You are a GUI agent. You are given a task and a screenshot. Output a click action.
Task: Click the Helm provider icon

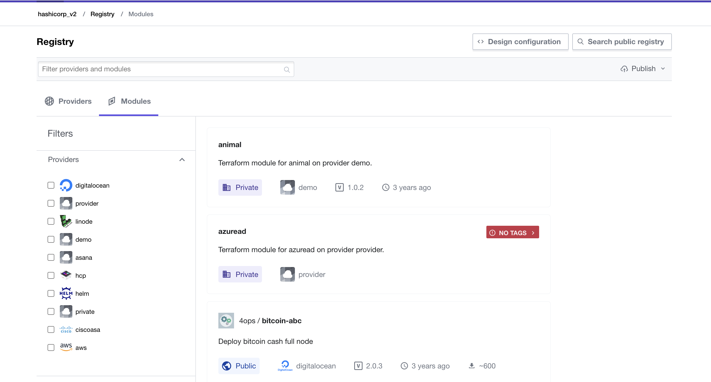coord(66,293)
